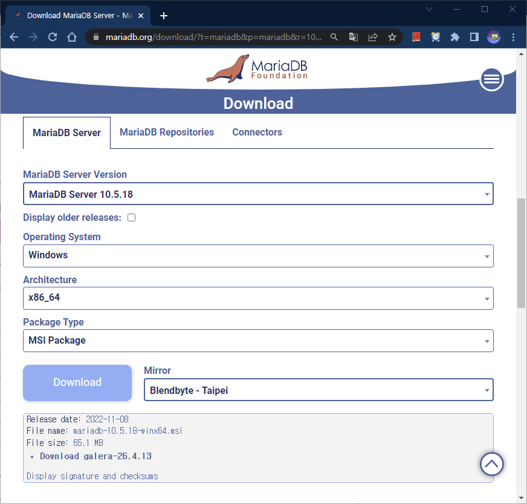
Task: Open the Mirror dropdown showing Blendbyte - Taipei
Action: click(x=318, y=390)
